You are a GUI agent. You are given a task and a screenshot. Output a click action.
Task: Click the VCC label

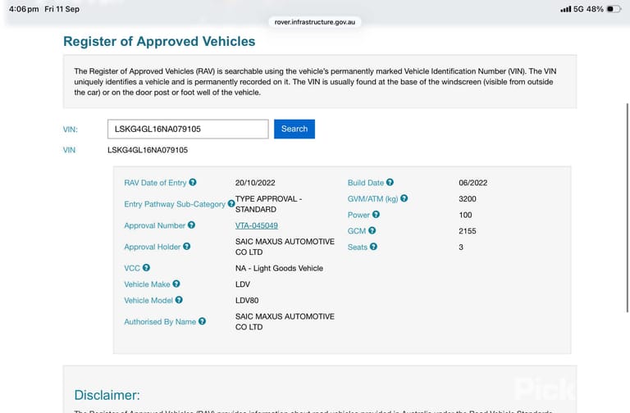coord(132,268)
